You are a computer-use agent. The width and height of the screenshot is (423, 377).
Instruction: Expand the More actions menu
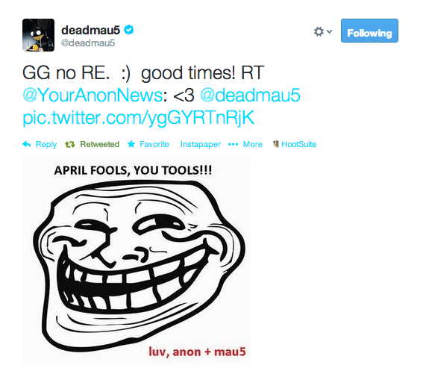pos(252,144)
